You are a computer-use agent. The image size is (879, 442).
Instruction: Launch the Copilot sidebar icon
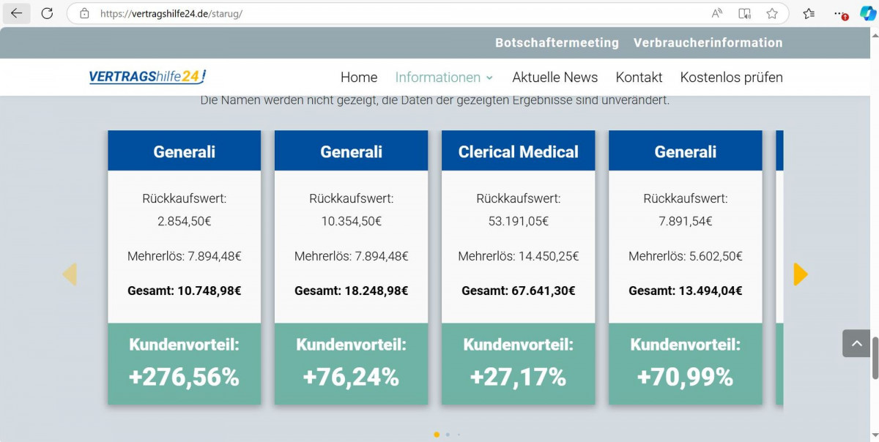pos(868,13)
